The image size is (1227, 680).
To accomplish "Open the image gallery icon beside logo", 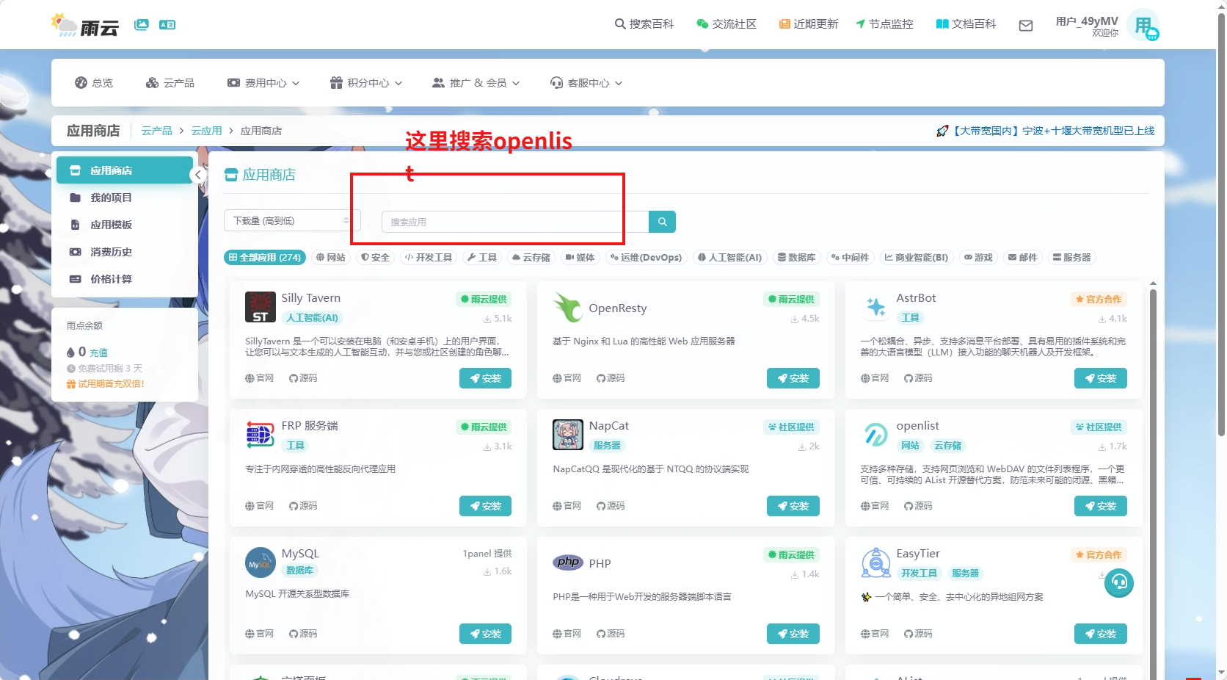I will tap(142, 25).
